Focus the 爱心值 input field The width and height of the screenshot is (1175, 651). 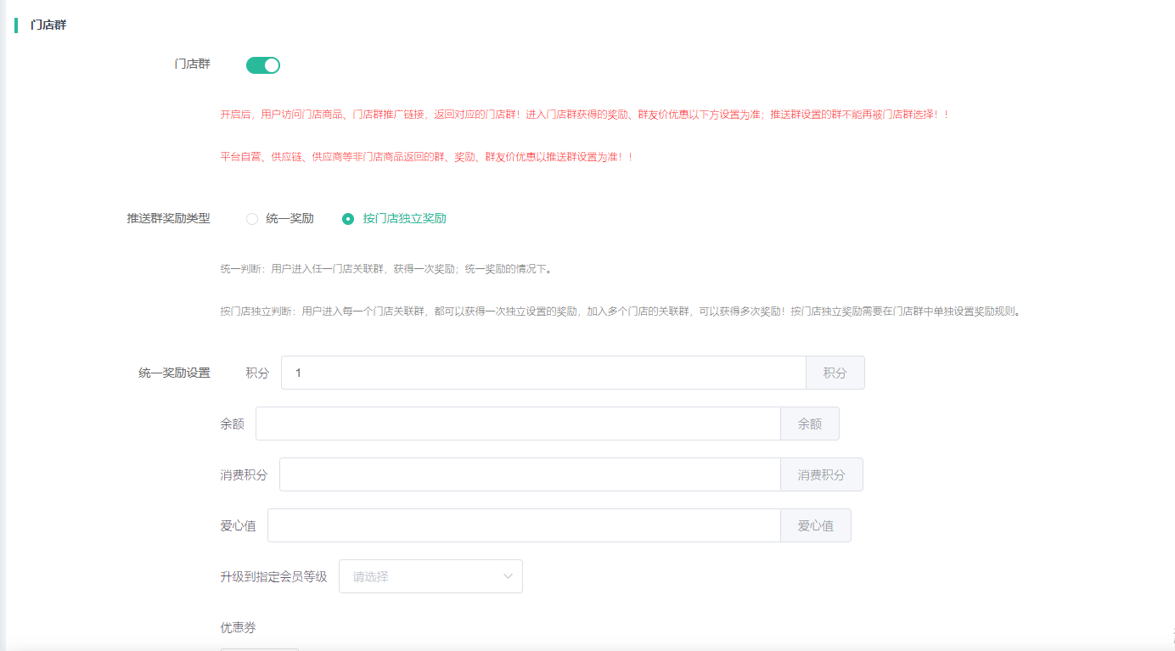click(523, 525)
